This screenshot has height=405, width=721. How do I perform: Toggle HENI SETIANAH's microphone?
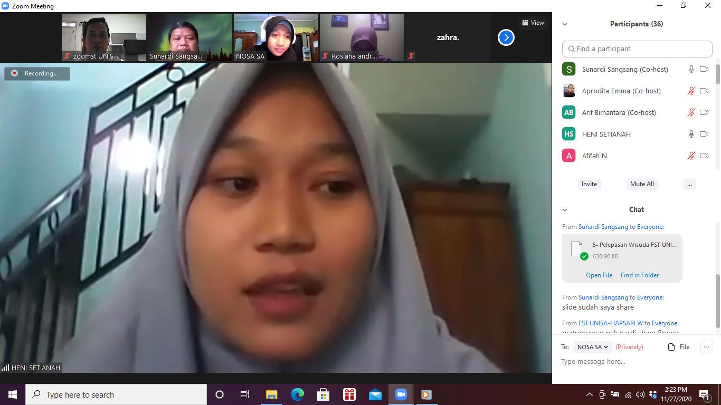pyautogui.click(x=691, y=134)
